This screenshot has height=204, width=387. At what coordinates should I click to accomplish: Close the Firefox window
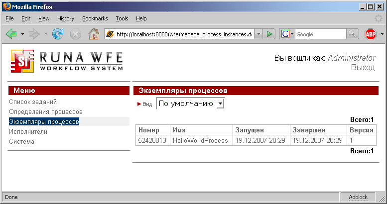pyautogui.click(x=380, y=6)
